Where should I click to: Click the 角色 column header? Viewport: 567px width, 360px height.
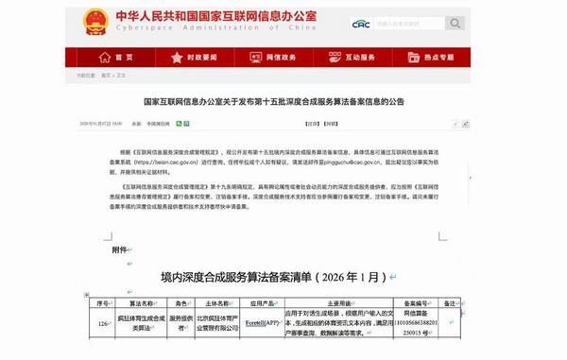point(181,303)
